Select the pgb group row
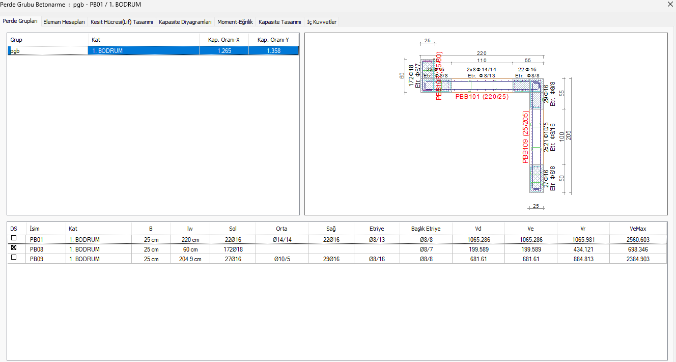This screenshot has width=676, height=362. 153,51
